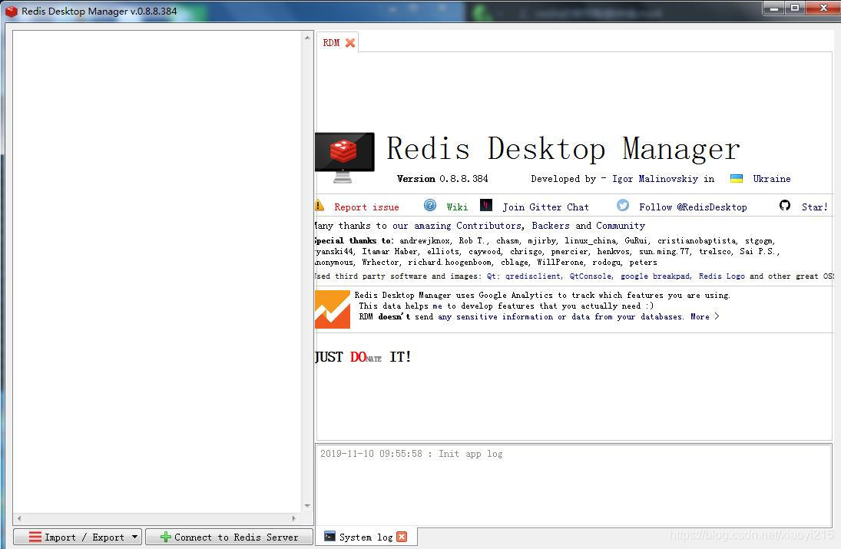Expand the Import / Export dropdown arrow
The image size is (841, 549).
coord(134,537)
